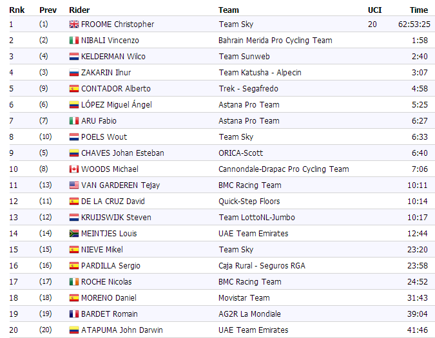Click the British flag beside Froome

pyautogui.click(x=74, y=24)
